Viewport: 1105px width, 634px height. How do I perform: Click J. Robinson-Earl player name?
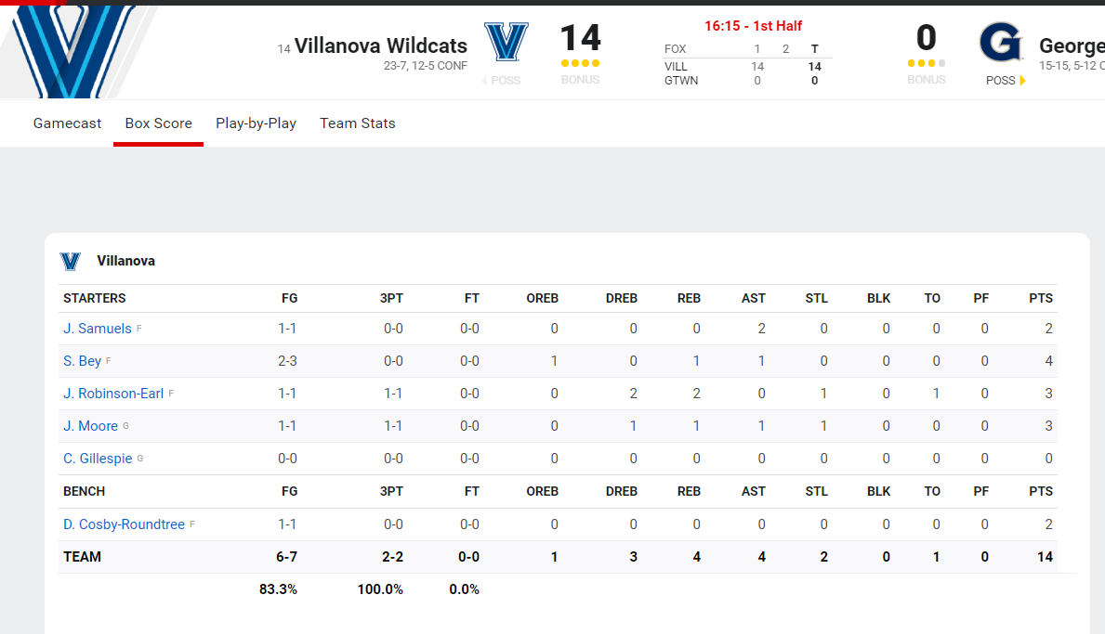click(113, 394)
